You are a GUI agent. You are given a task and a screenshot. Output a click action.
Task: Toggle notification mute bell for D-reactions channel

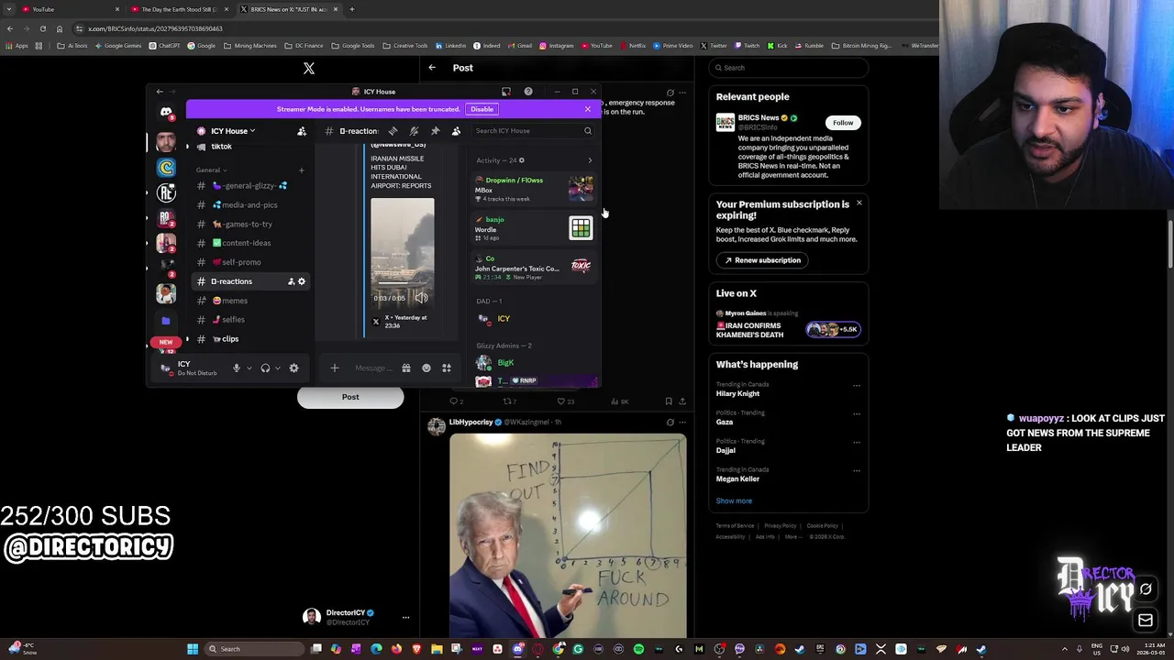pyautogui.click(x=414, y=131)
